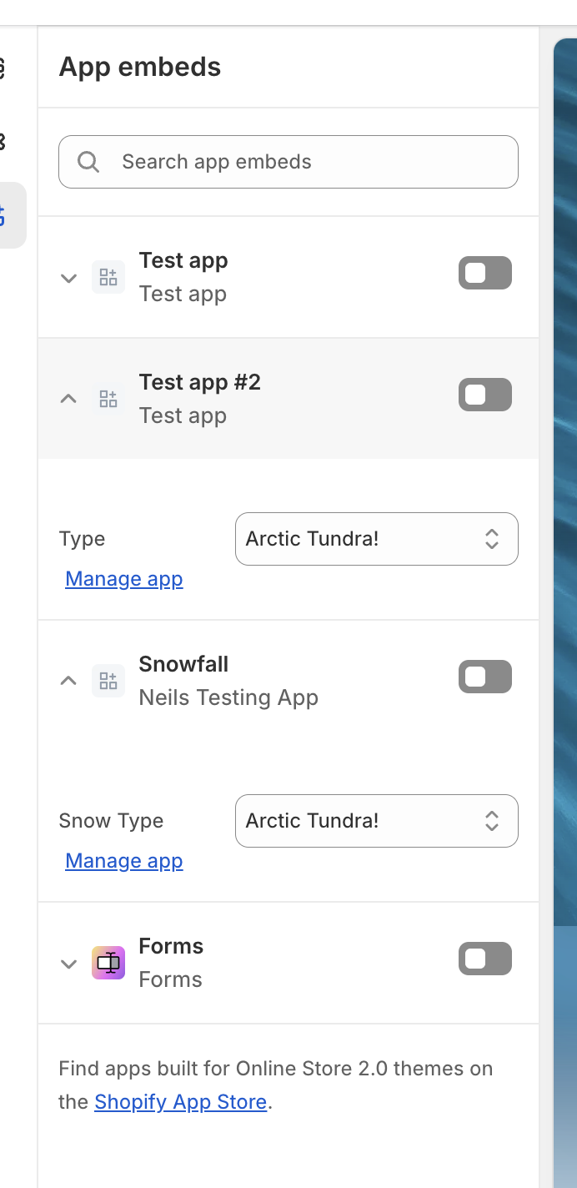
Task: Turn on the Snowfall embed switch
Action: coord(484,677)
